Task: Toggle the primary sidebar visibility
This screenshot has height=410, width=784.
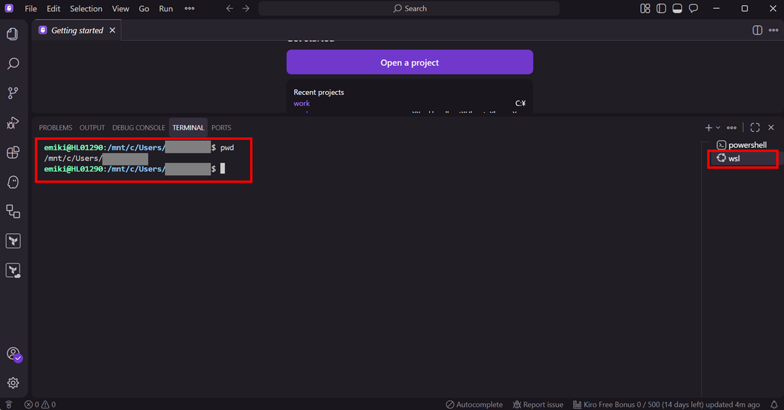Action: (661, 9)
